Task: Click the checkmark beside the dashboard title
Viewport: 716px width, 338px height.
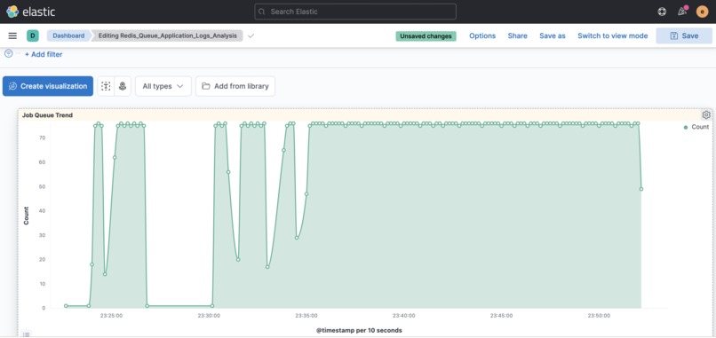Action: 251,35
